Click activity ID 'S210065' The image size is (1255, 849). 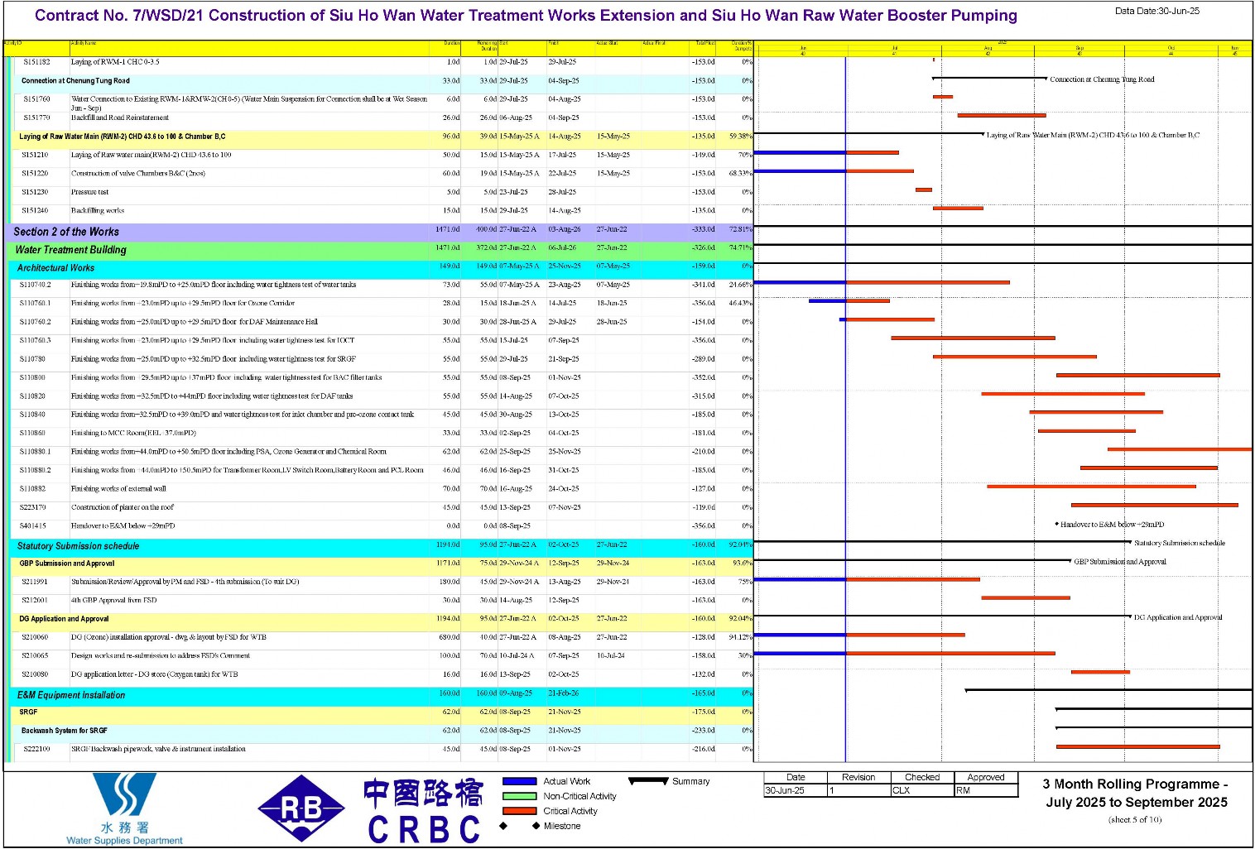coord(35,655)
